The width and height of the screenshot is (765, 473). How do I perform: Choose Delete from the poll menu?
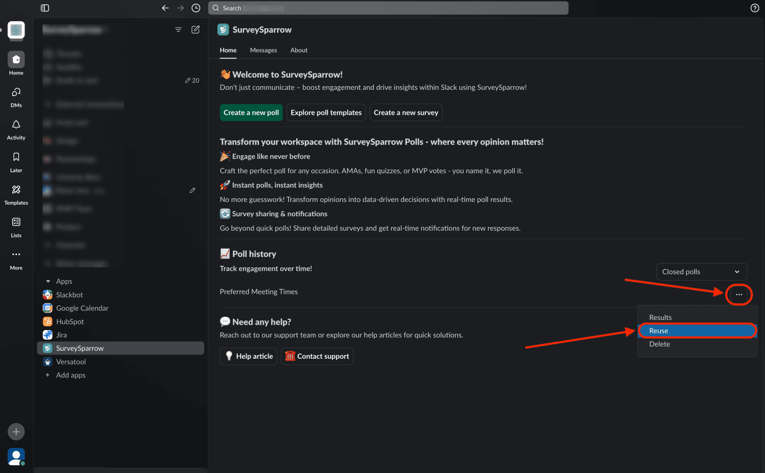[660, 344]
